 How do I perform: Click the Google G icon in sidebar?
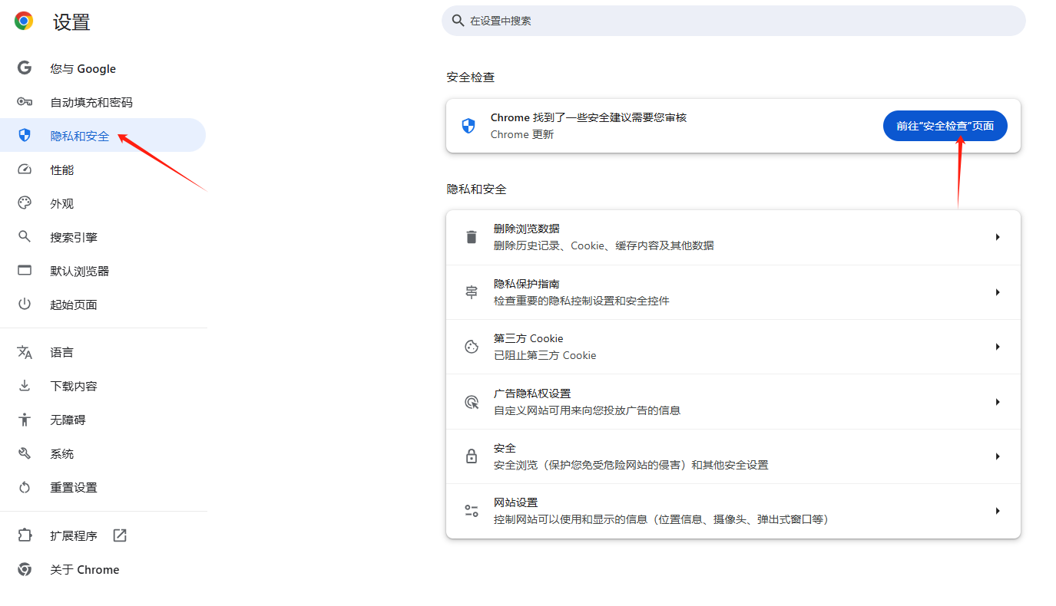click(x=25, y=68)
